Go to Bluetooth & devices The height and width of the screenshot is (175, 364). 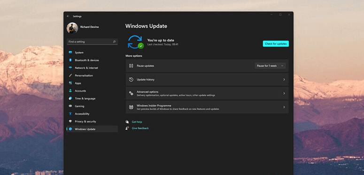coord(92,60)
